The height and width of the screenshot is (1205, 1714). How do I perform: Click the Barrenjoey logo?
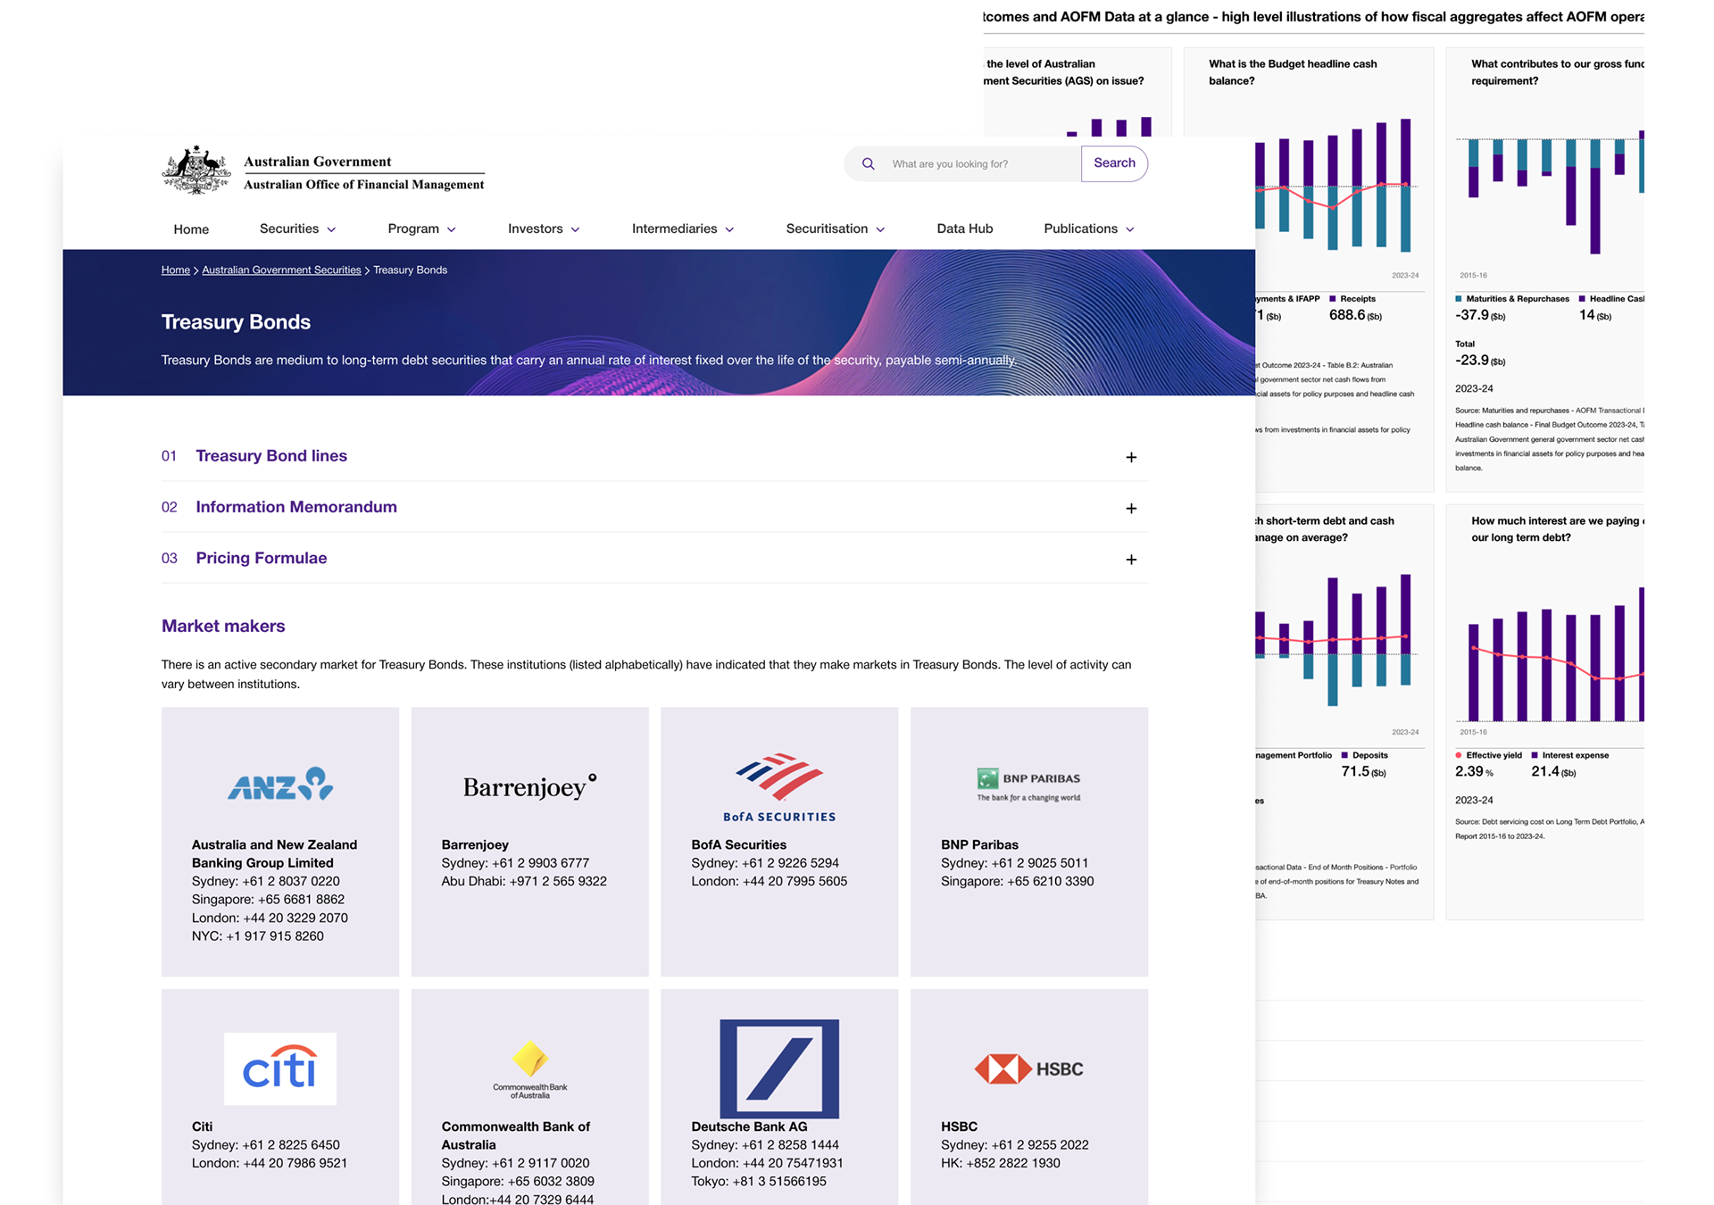click(x=529, y=786)
